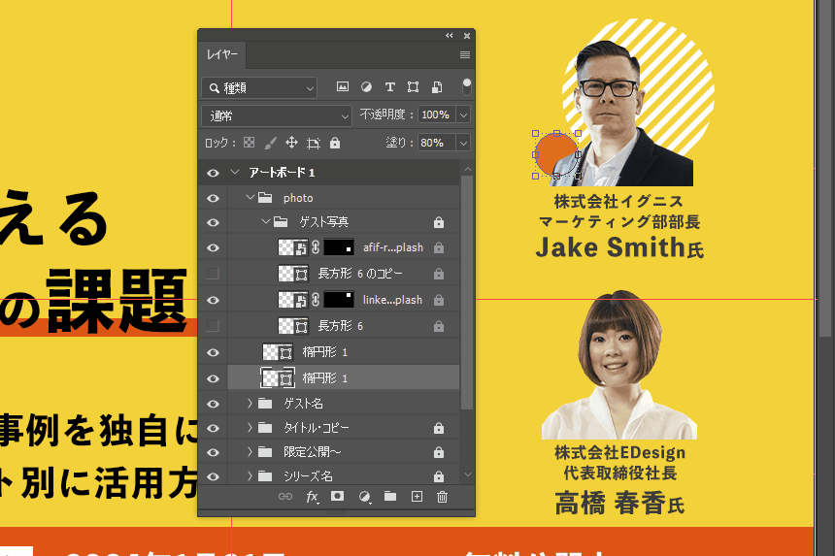Expand the シリーズ名 group

(x=250, y=475)
